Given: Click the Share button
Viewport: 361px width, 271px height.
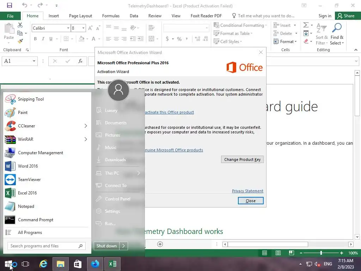Looking at the screenshot, I should (x=346, y=16).
